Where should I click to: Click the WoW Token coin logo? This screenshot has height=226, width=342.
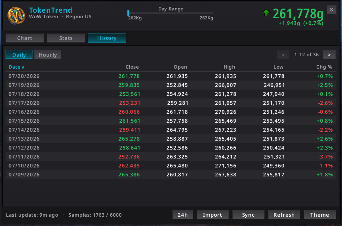click(x=16, y=16)
